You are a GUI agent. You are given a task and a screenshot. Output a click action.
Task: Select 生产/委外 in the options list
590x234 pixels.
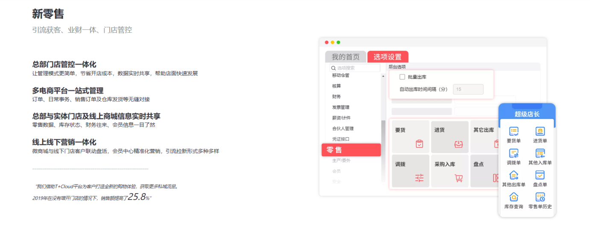[x=341, y=160]
